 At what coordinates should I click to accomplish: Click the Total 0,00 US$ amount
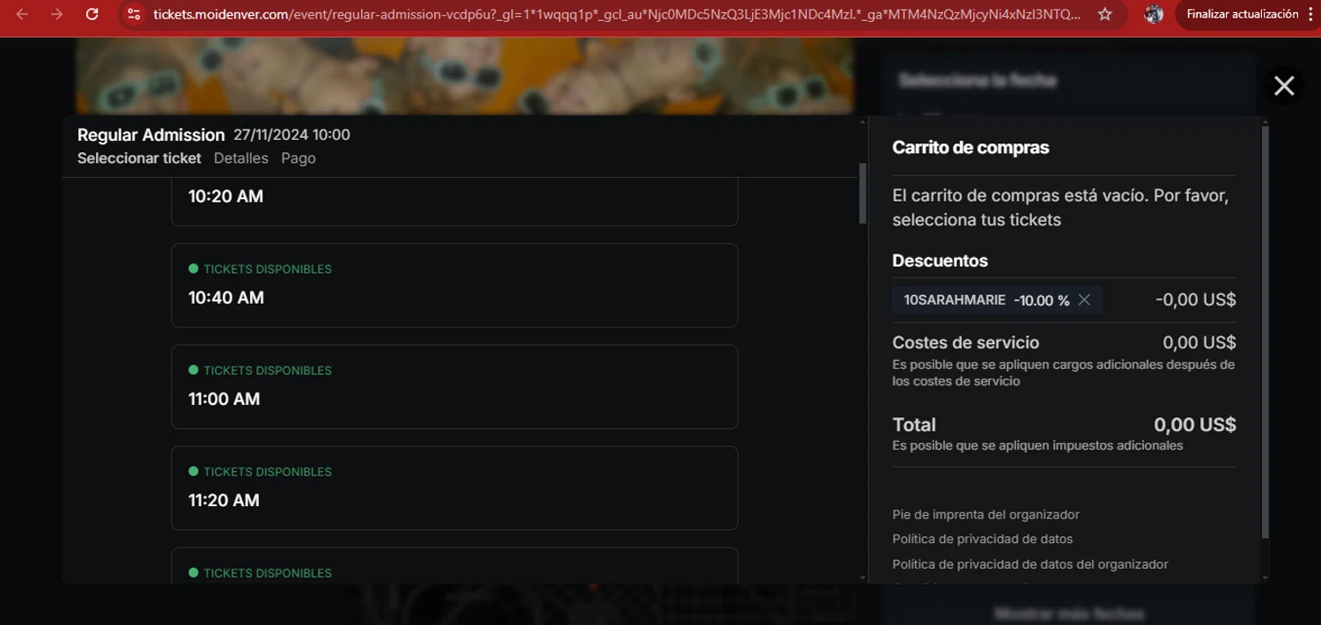click(1195, 425)
